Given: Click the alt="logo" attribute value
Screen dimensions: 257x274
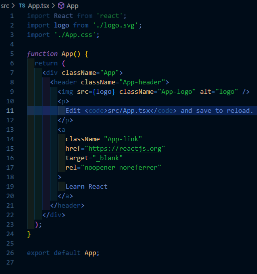Looking at the screenshot, I should click(x=227, y=92).
